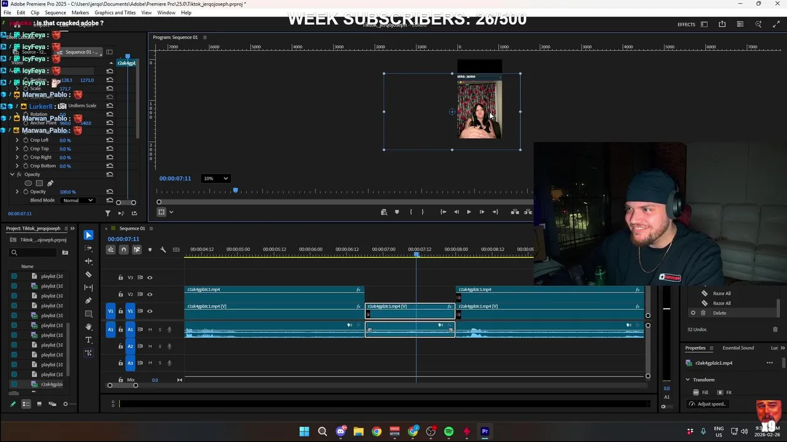
Task: Step back one frame in Program monitor
Action: 456,212
